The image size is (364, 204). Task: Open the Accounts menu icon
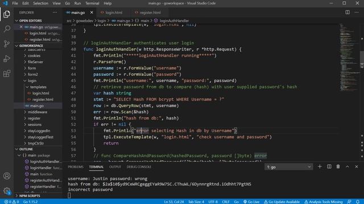7,176
